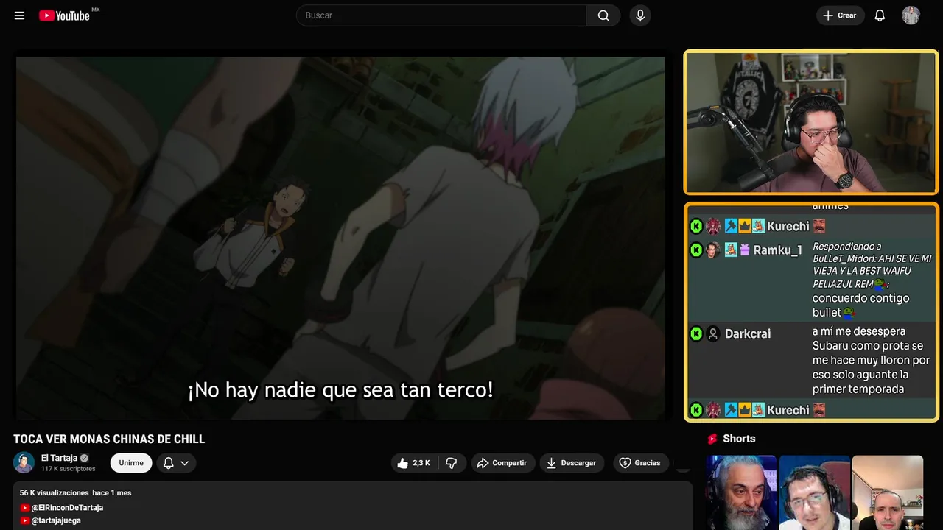943x530 pixels.
Task: Click the YouTube icon beside @ElRinconDeTartaja
Action: point(25,508)
